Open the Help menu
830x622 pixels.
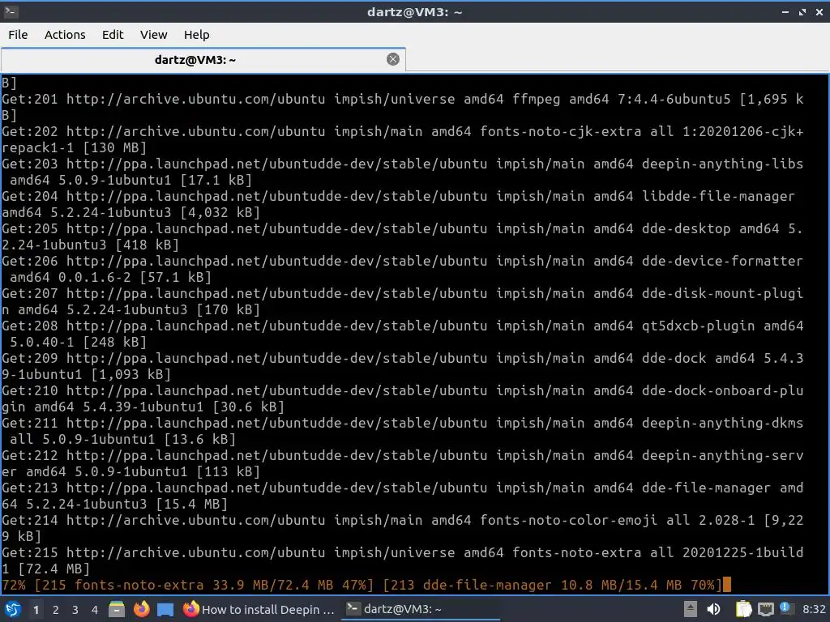click(196, 34)
